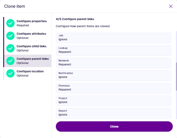Click the Configure properties green checkmark icon
This screenshot has height=138, width=177.
10,23
